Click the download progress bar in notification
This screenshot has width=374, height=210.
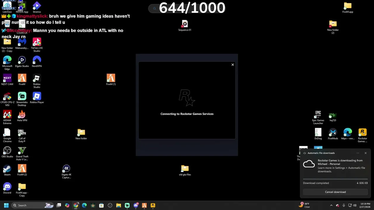tap(335, 178)
